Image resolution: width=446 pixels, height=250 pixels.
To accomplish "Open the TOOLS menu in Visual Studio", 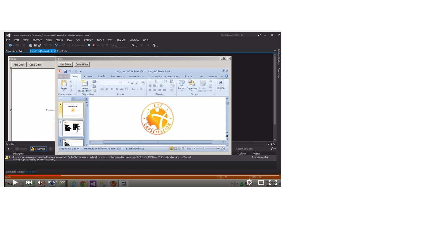I will click(x=100, y=40).
